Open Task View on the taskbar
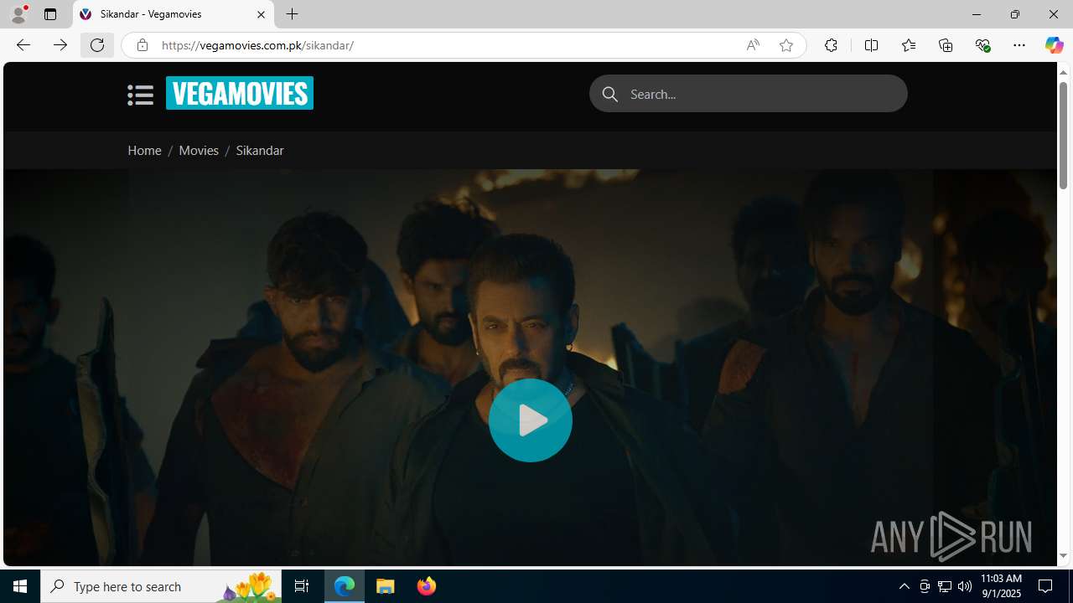The width and height of the screenshot is (1073, 603). pos(302,586)
